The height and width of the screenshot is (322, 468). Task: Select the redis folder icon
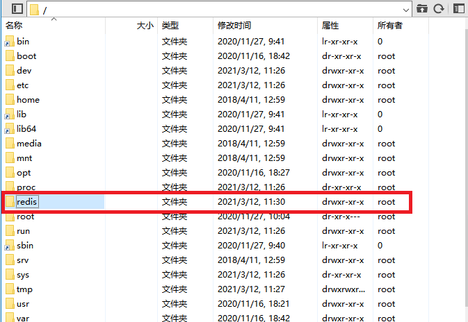pyautogui.click(x=10, y=202)
